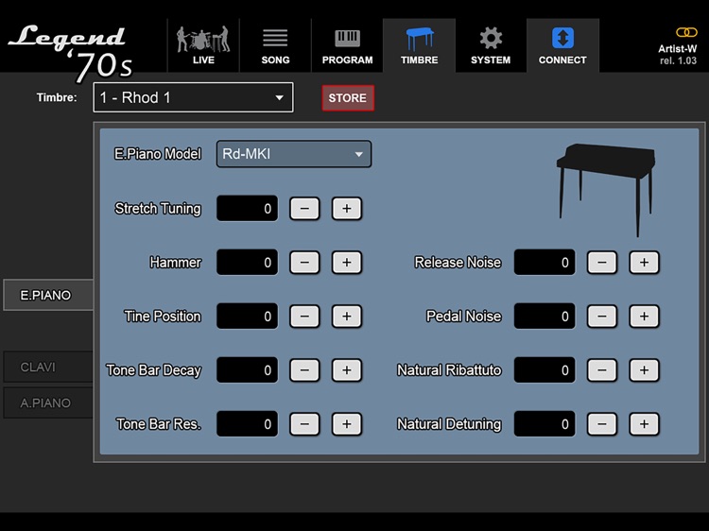Decrease Tone Bar Decay value
This screenshot has width=709, height=531.
[x=304, y=370]
